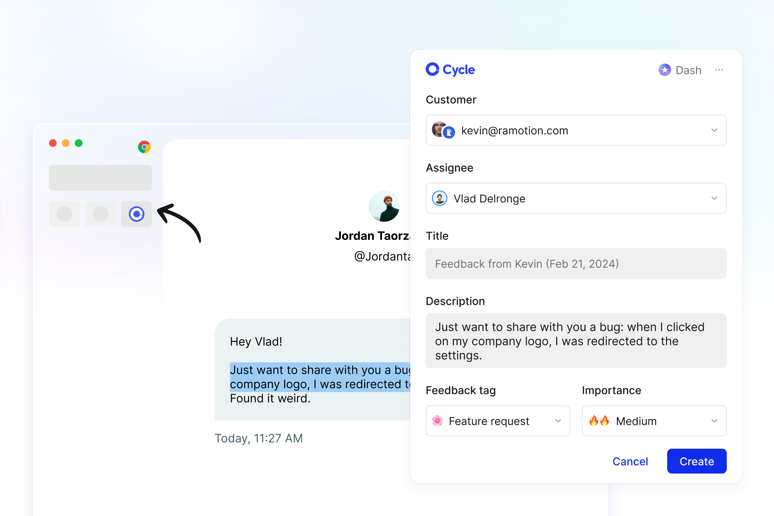Image resolution: width=774 pixels, height=516 pixels.
Task: Open the three-dots more options menu
Action: 719,70
